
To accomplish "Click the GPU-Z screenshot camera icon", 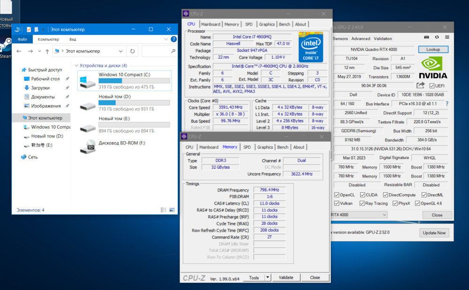I will point(426,37).
